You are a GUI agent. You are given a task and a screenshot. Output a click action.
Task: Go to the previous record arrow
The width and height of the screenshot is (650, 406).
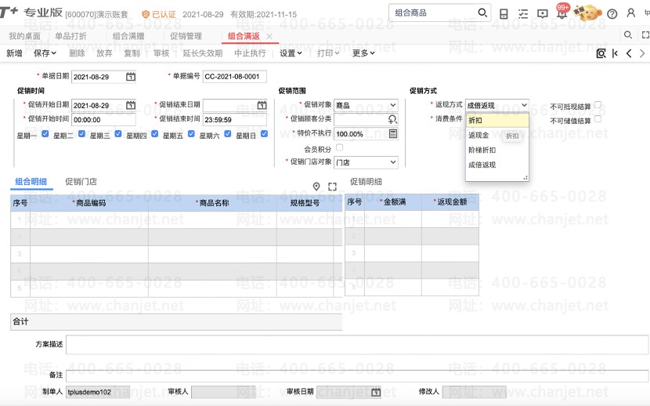click(629, 53)
